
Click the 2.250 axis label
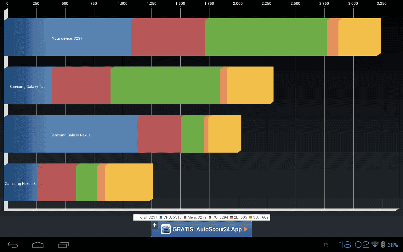tap(266, 3)
